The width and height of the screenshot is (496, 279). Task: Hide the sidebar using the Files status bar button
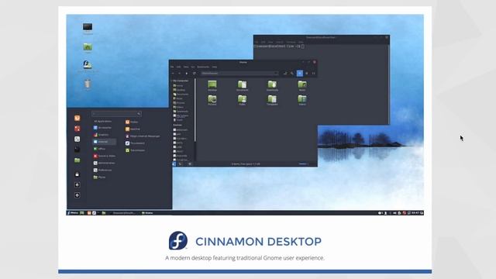tap(190, 164)
